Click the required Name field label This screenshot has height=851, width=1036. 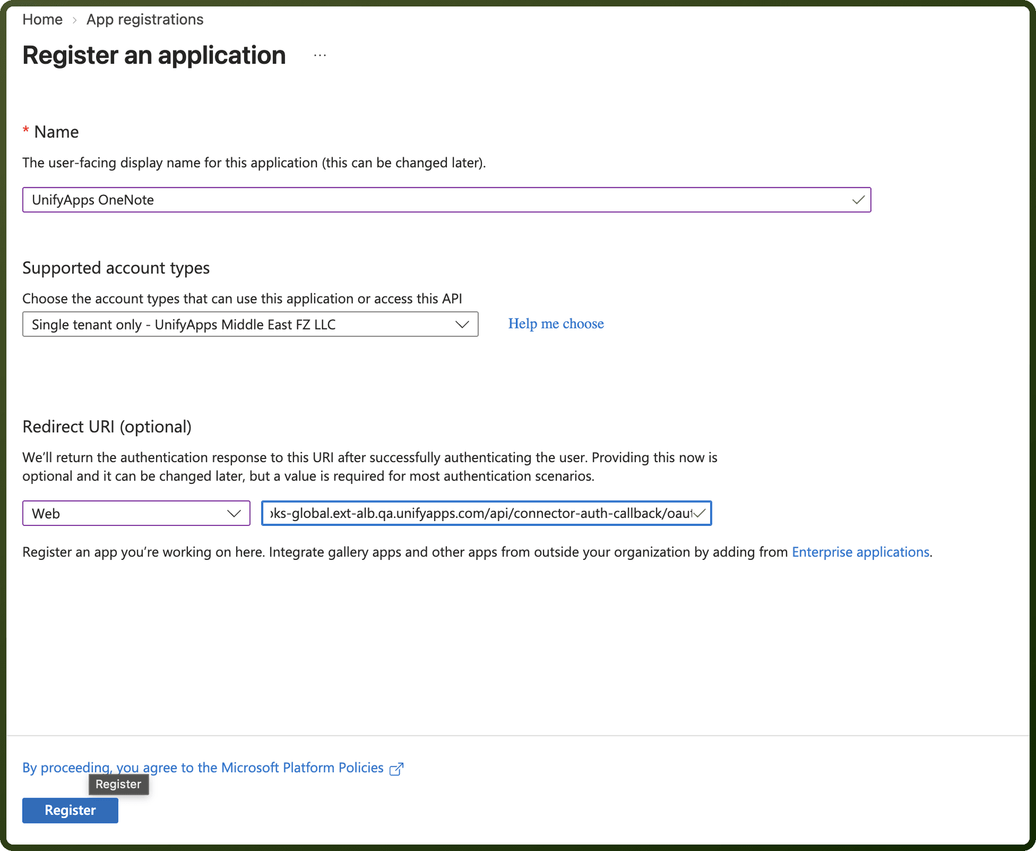(x=51, y=132)
